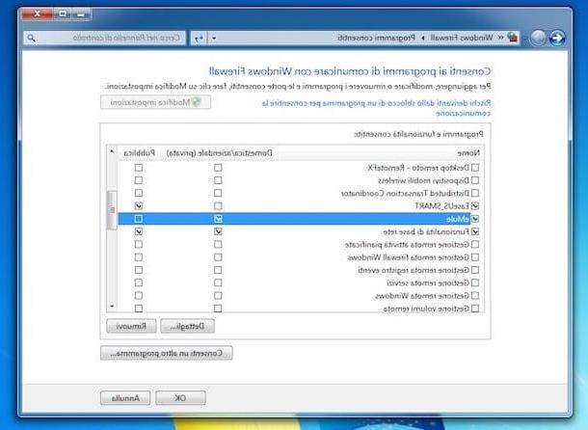
Task: Toggle the eMule private network checkbox
Action: click(218, 219)
